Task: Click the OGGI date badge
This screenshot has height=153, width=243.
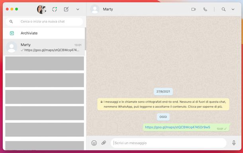Action: point(163,117)
